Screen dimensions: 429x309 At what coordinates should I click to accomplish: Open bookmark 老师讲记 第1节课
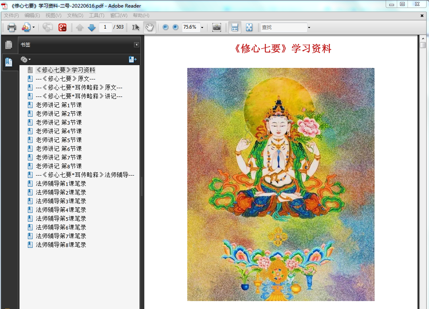(59, 105)
